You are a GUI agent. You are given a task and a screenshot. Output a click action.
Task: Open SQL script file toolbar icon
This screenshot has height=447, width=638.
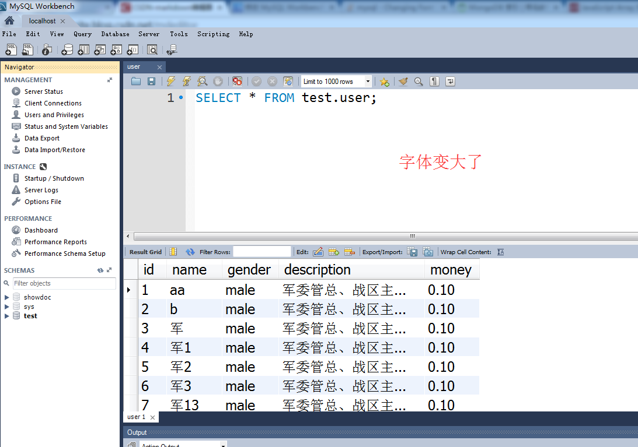27,50
